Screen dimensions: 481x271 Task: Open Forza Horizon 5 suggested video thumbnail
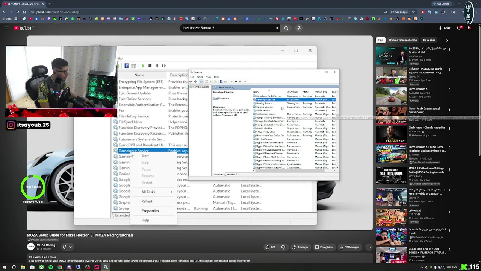pyautogui.click(x=391, y=96)
